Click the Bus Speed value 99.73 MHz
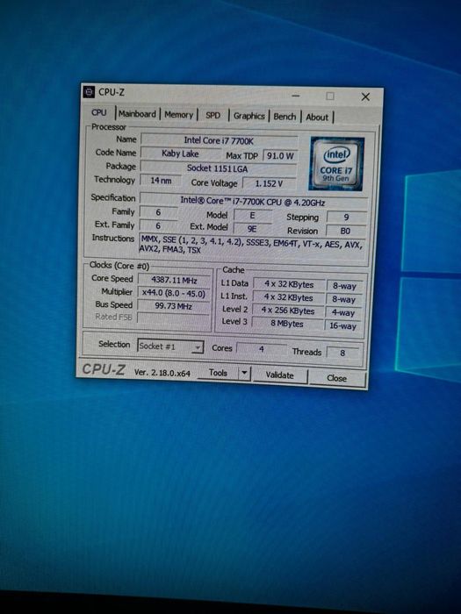Viewport: 461px width, 614px height. pyautogui.click(x=174, y=306)
